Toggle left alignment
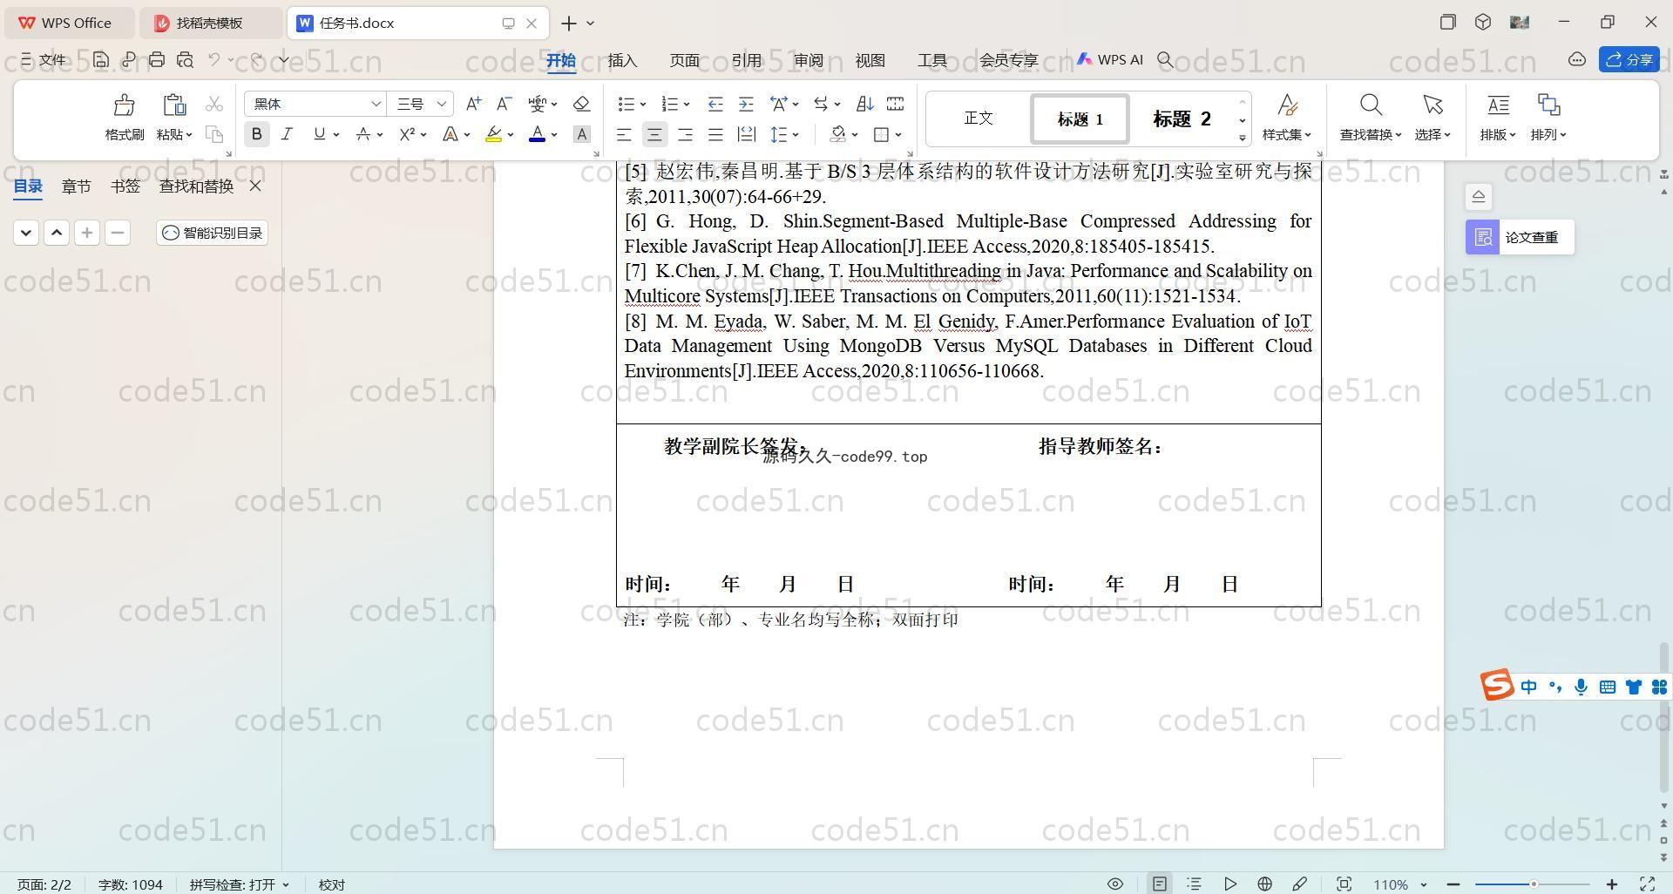 coord(624,134)
